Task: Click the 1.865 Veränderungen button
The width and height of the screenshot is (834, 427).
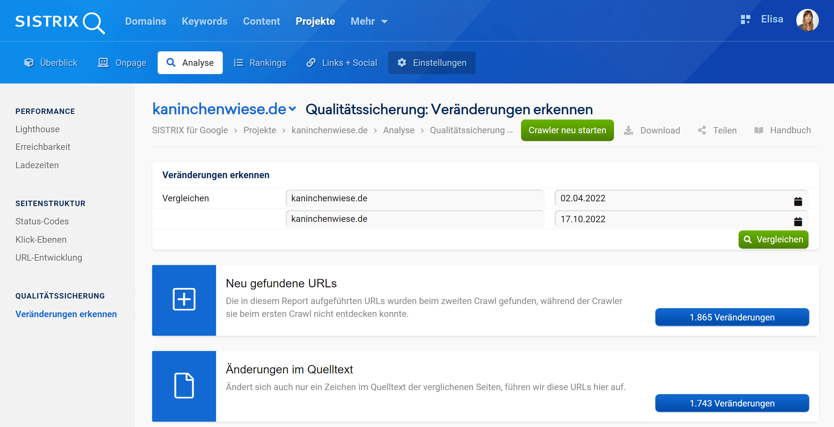Action: (732, 317)
